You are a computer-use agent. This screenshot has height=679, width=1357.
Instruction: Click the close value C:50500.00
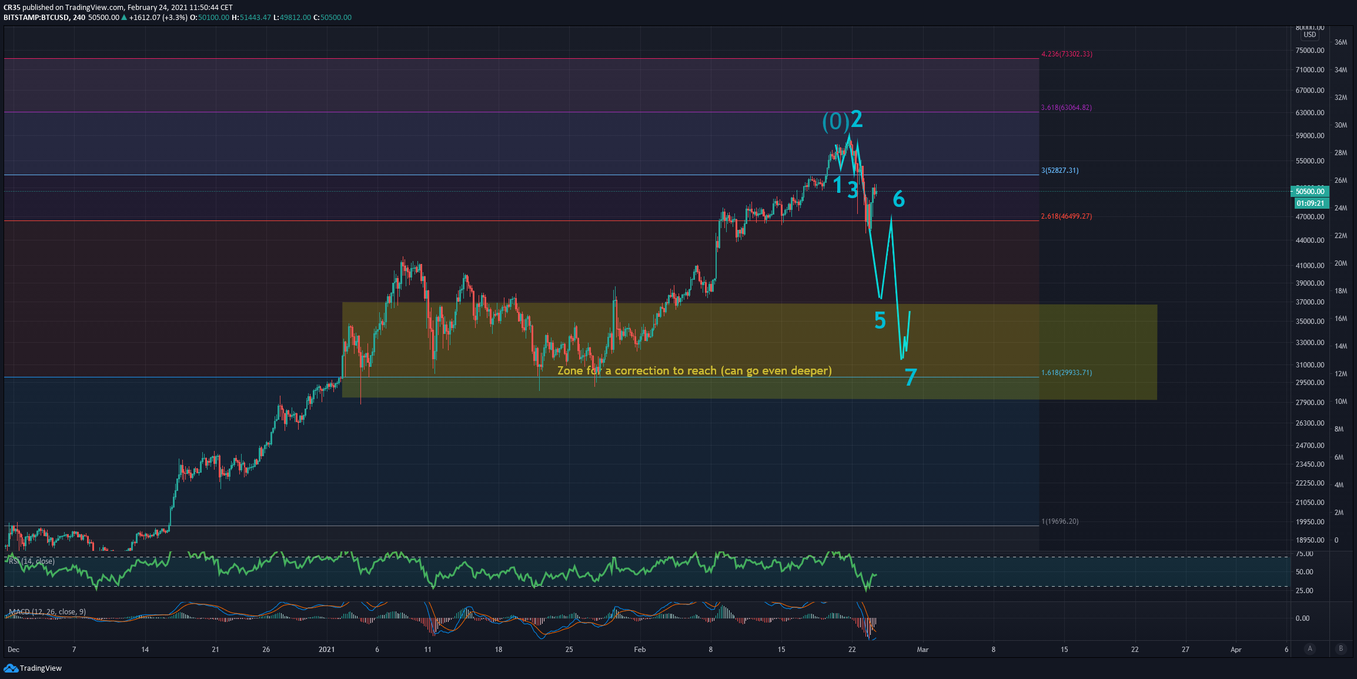[x=332, y=18]
